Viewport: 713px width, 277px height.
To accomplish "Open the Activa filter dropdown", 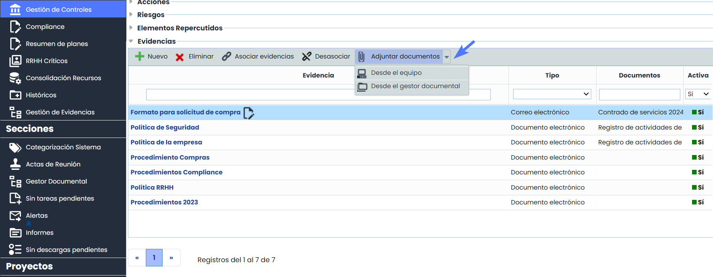I will 698,94.
